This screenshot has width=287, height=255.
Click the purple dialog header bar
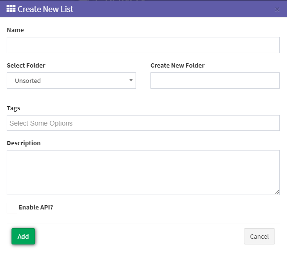click(144, 9)
